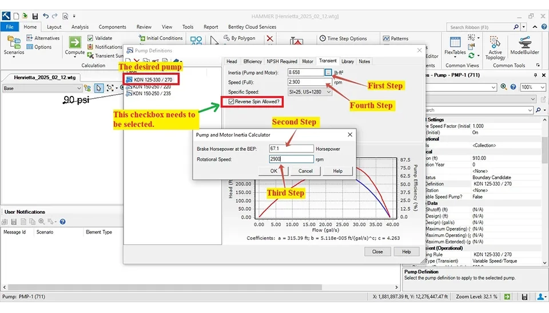Open the Scenarios tool in the ribbon
Viewport: 549px width, 313px height.
pyautogui.click(x=14, y=44)
